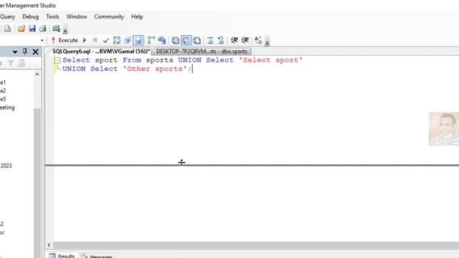
Task: Click the Object Explorer refresh icon
Action: [22, 63]
